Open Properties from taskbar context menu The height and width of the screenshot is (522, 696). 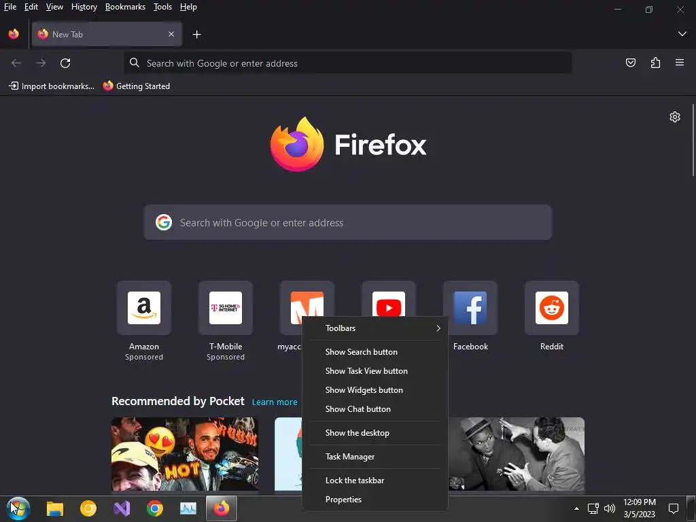coord(375,500)
